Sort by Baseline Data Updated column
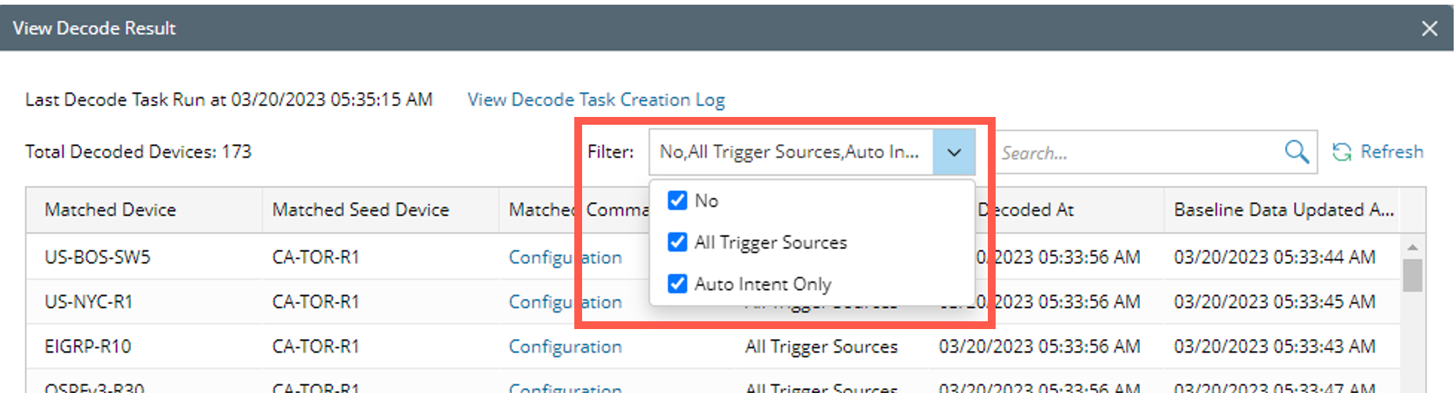The height and width of the screenshot is (393, 1456). (x=1283, y=210)
